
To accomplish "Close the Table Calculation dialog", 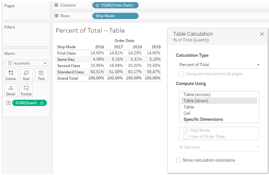I will click(262, 34).
